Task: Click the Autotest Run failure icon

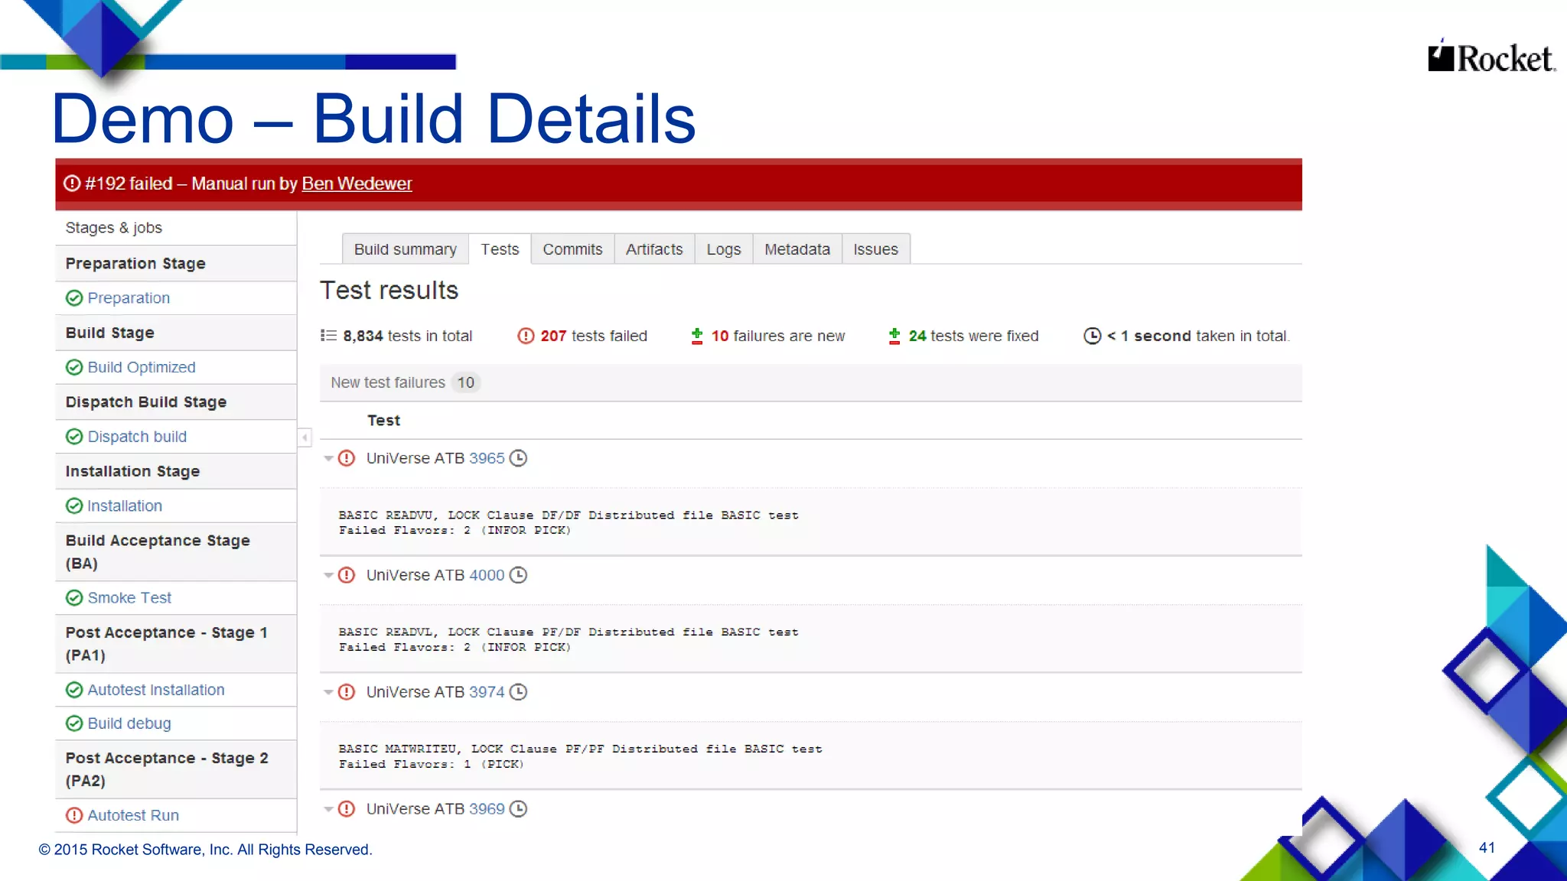Action: point(74,815)
